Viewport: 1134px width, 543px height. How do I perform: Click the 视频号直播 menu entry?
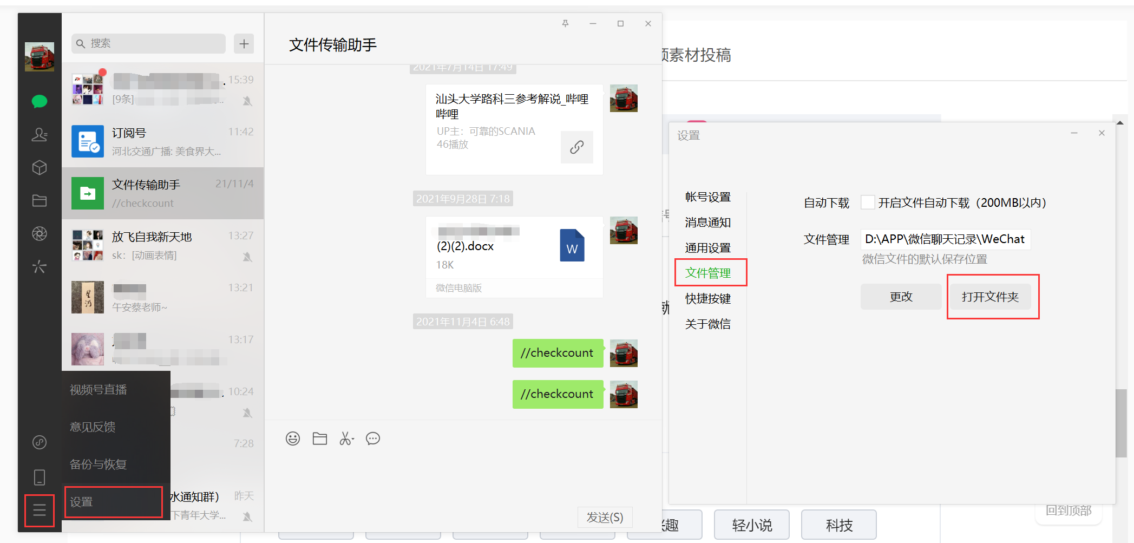point(116,390)
